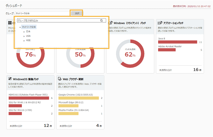213x137 pixels.
Task: Click the Java 8 red bar
Action: [177, 42]
